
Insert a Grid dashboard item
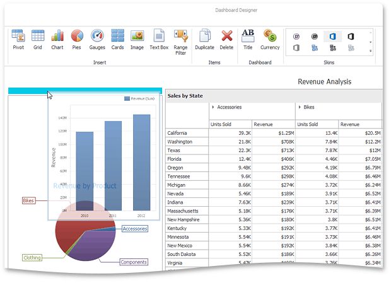[37, 39]
